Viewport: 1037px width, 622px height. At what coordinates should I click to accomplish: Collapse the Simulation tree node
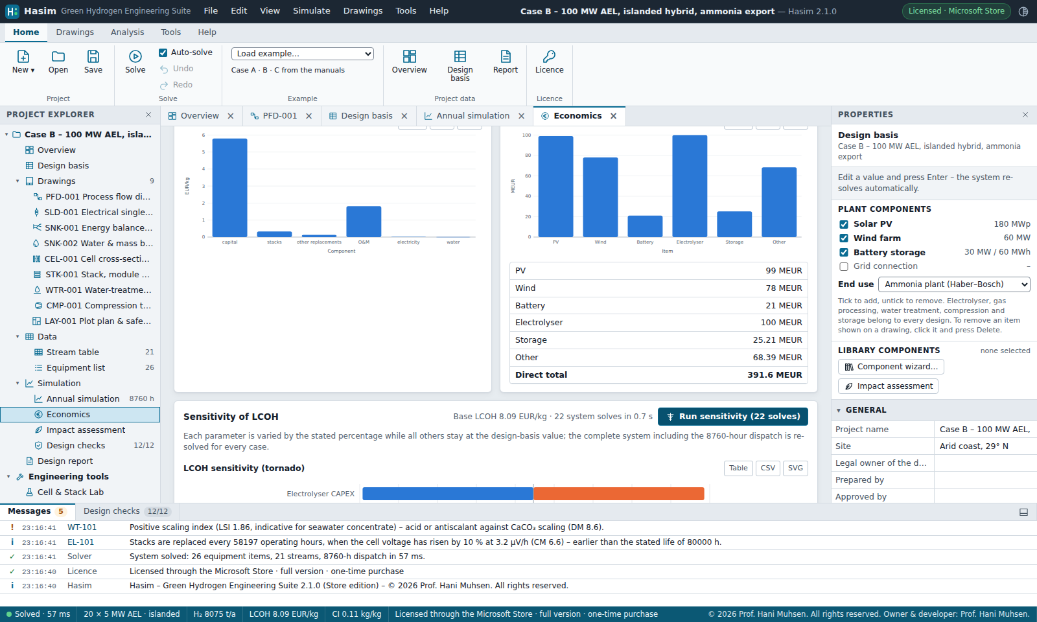coord(17,384)
